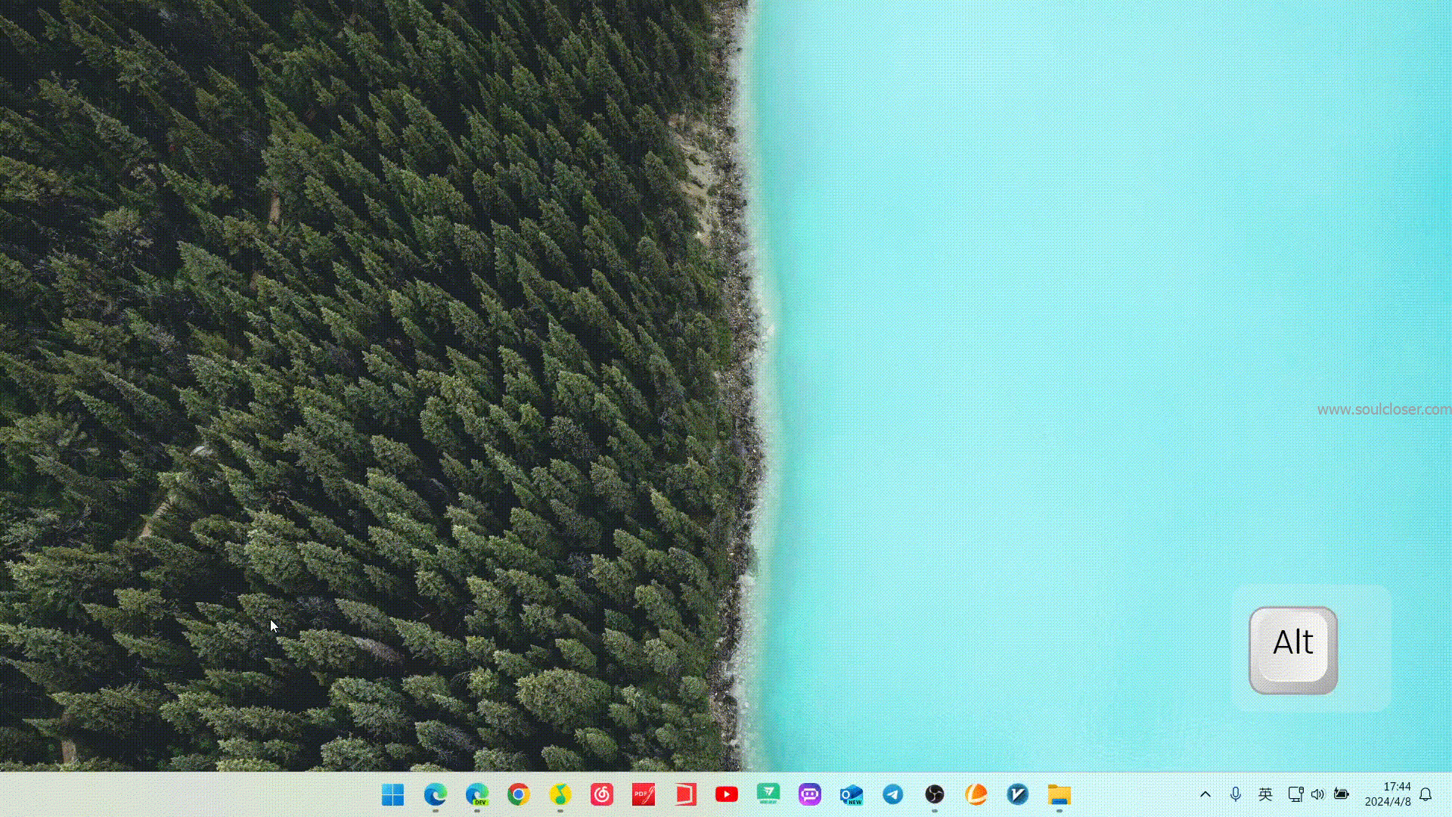Expand hidden system tray icons
This screenshot has width=1452, height=817.
pos(1205,794)
